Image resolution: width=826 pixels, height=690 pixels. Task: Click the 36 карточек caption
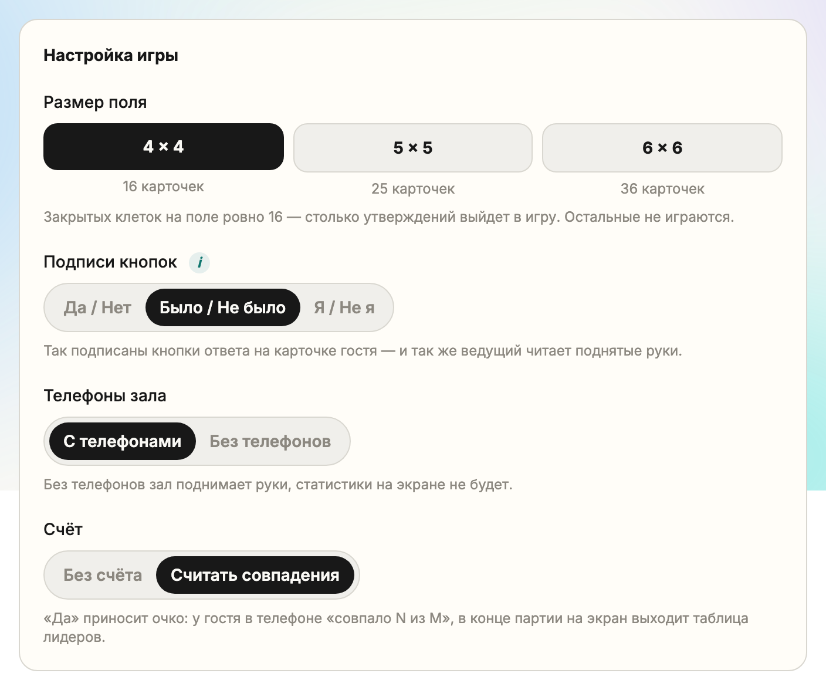(662, 189)
